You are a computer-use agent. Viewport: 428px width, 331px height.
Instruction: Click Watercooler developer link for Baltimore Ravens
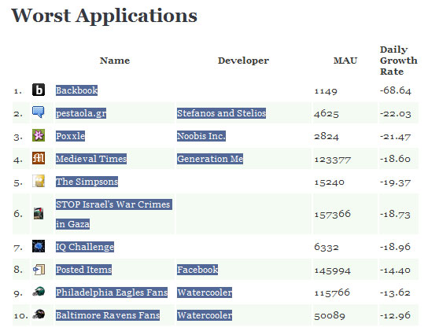coord(205,315)
